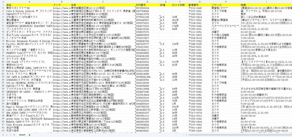Image resolution: width=292 pixels, height=137 pixels.
Task: Select the 401件 review count cell
Action: pos(180,20)
